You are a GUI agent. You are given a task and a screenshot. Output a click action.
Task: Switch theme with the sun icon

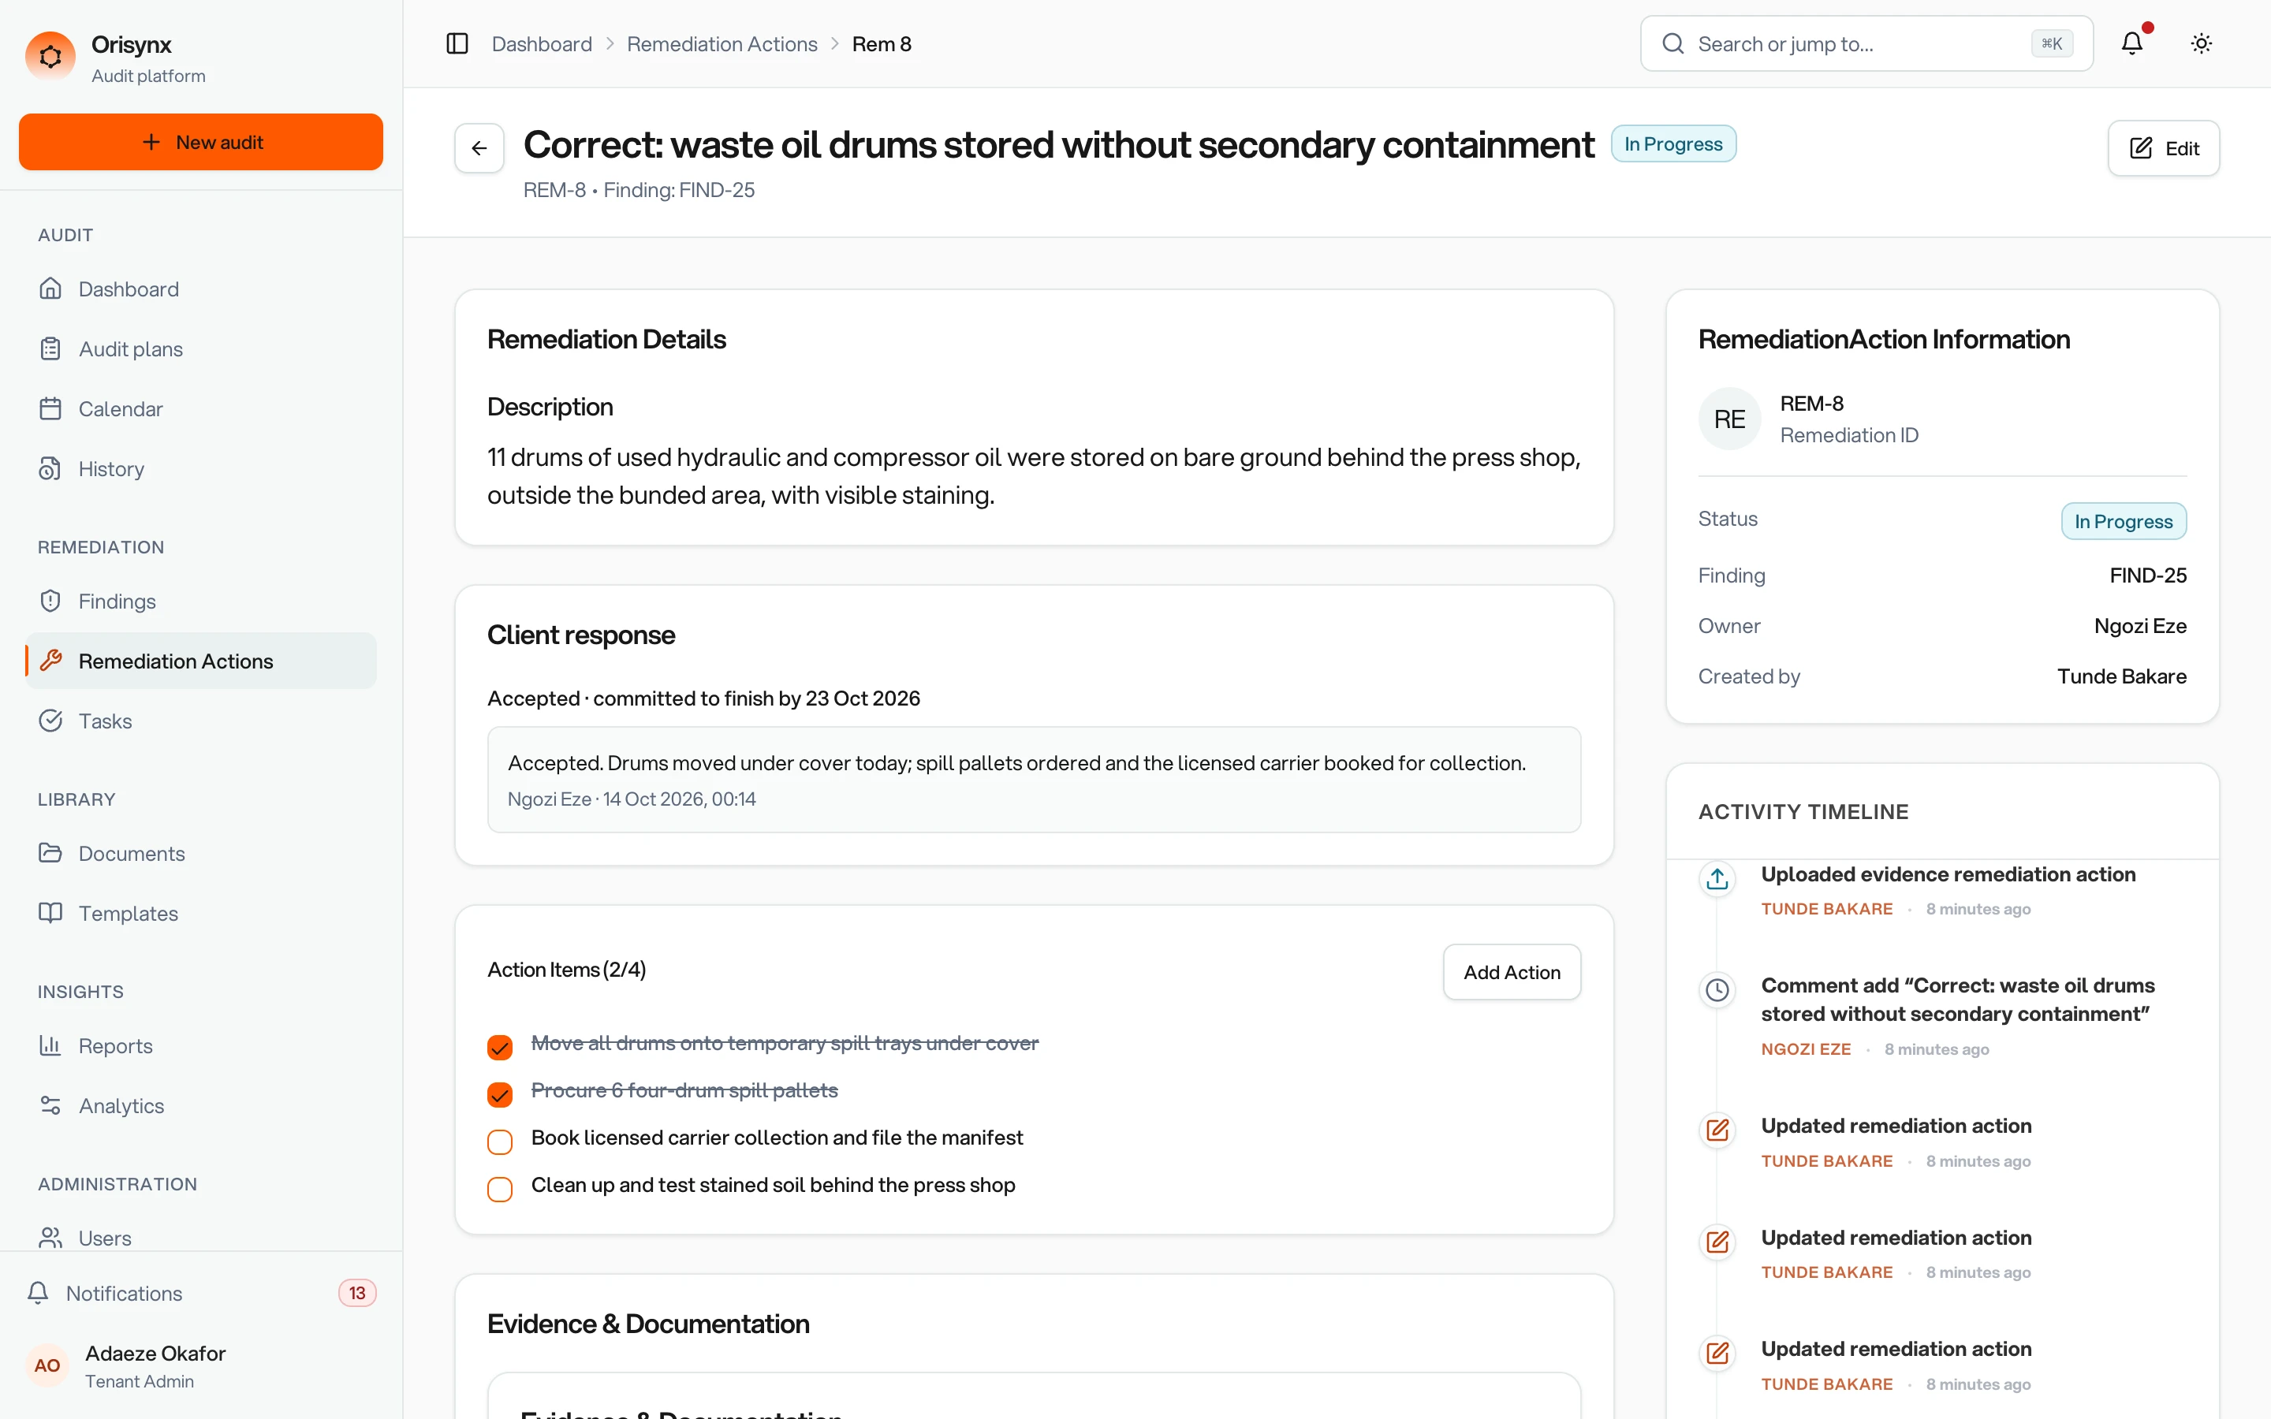pyautogui.click(x=2202, y=43)
